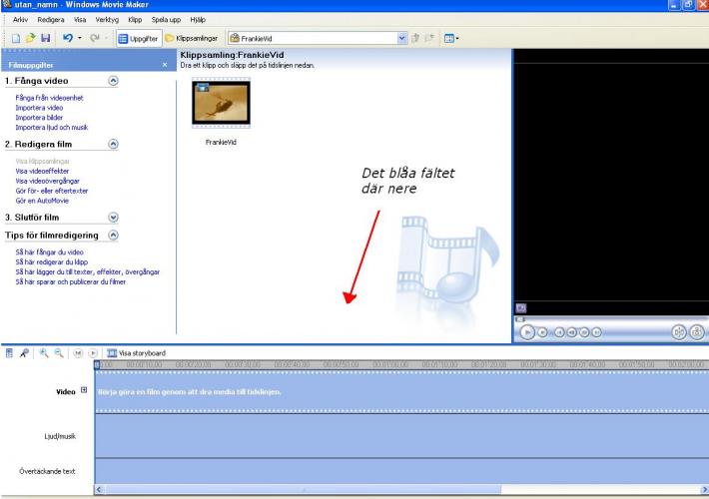Click the take picture button in the preview monitor
Viewport: 709px width, 499px height.
pyautogui.click(x=698, y=331)
